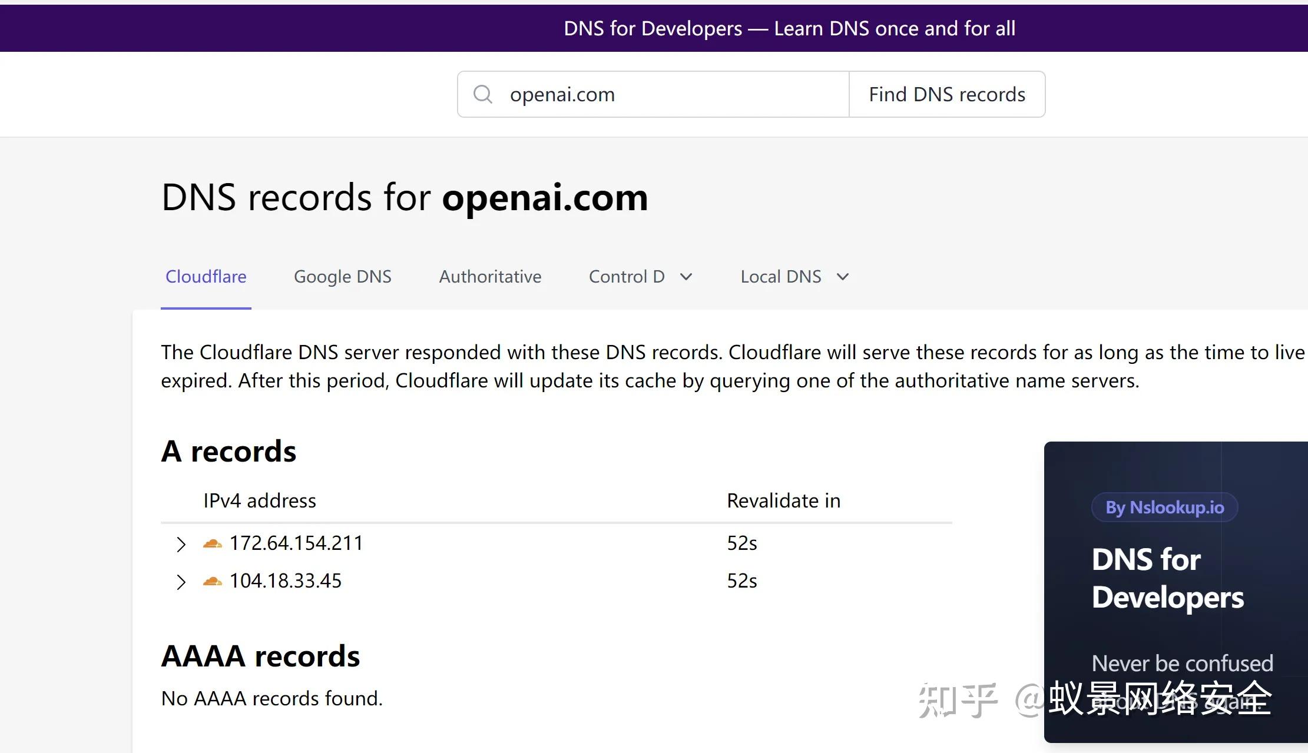Viewport: 1308px width, 753px height.
Task: Switch to the Authoritative tab
Action: [490, 277]
